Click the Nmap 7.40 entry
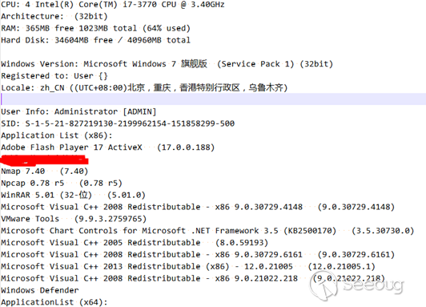This screenshot has width=426, height=307. [45, 172]
